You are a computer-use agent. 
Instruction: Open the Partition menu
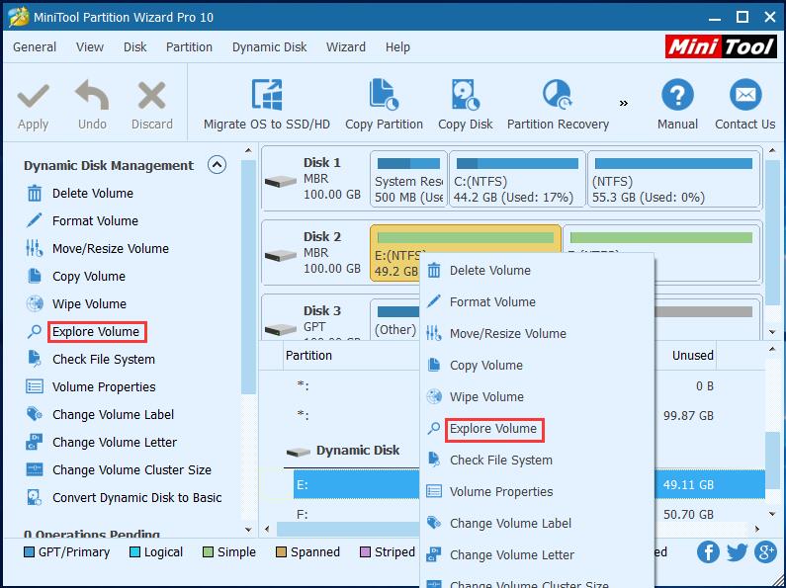tap(189, 47)
